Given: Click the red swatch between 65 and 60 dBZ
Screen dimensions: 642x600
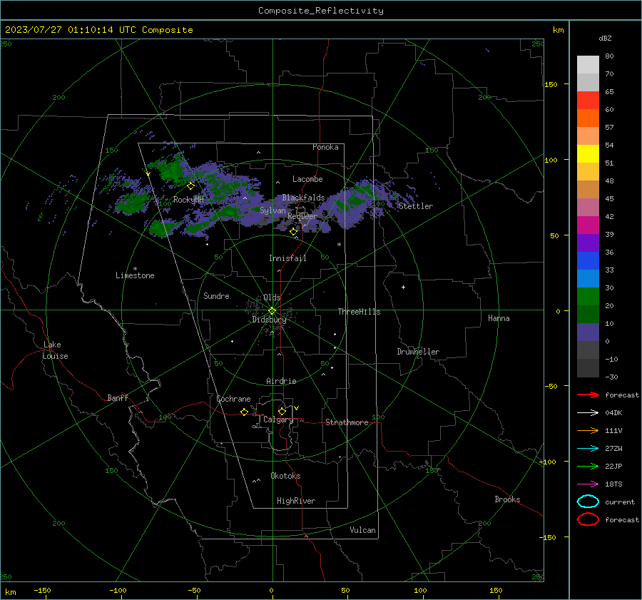Looking at the screenshot, I should point(588,101).
